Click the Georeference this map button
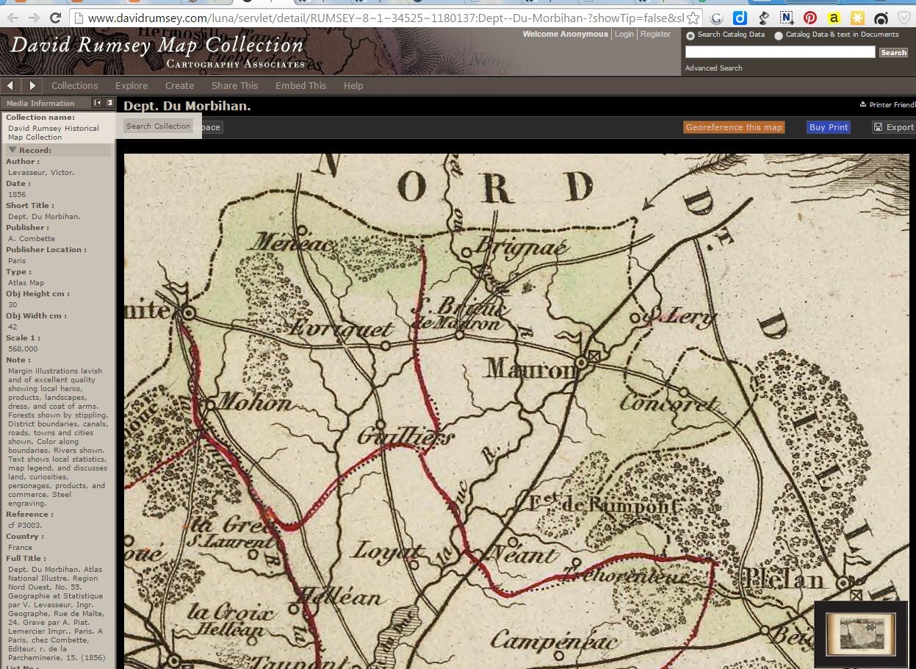Viewport: 916px width, 669px height. [x=734, y=127]
